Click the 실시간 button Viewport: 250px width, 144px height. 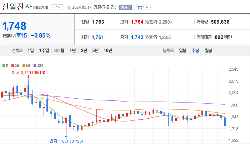[x=125, y=8]
